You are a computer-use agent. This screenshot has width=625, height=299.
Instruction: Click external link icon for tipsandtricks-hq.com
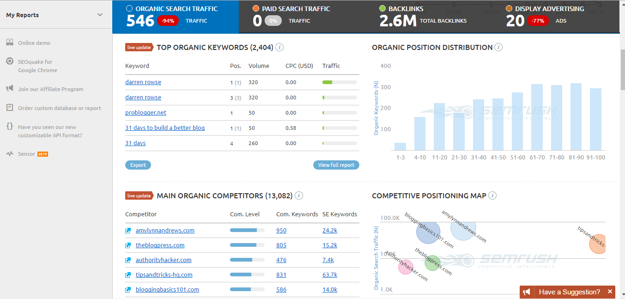point(128,275)
